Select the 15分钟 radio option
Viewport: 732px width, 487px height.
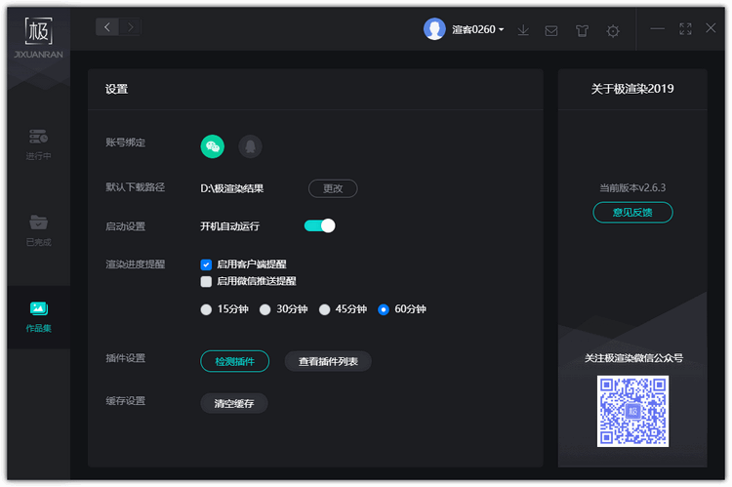(206, 309)
